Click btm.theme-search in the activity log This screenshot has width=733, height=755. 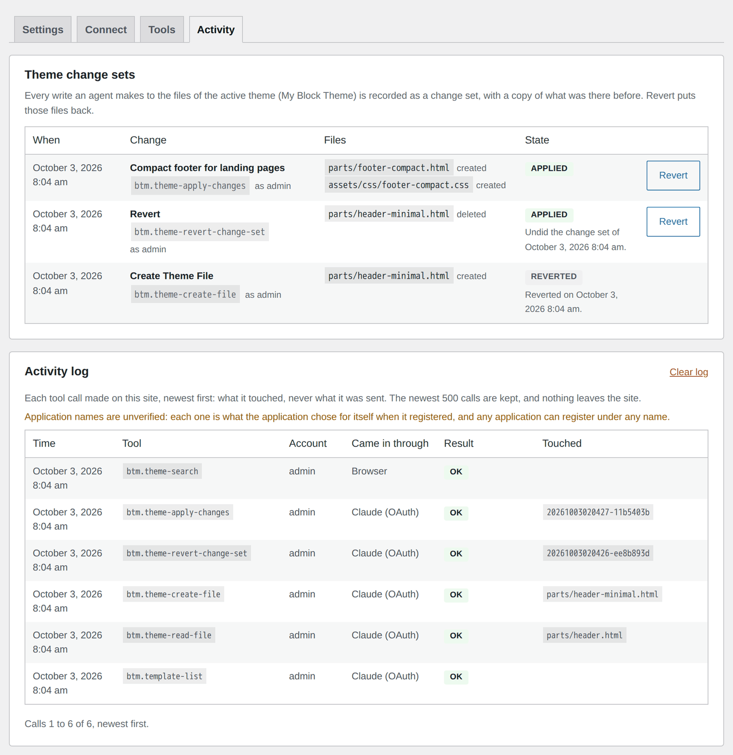tap(162, 471)
